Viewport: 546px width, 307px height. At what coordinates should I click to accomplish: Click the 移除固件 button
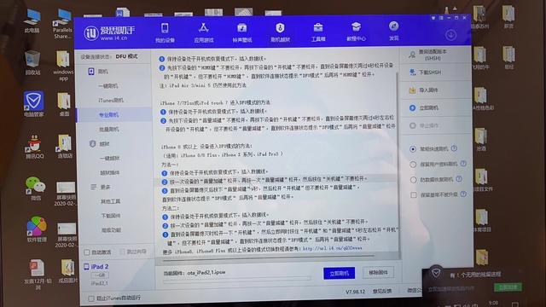378,272
